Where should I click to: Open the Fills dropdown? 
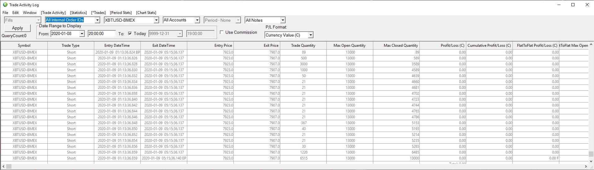(x=39, y=20)
